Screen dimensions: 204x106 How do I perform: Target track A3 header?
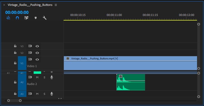click(22, 94)
